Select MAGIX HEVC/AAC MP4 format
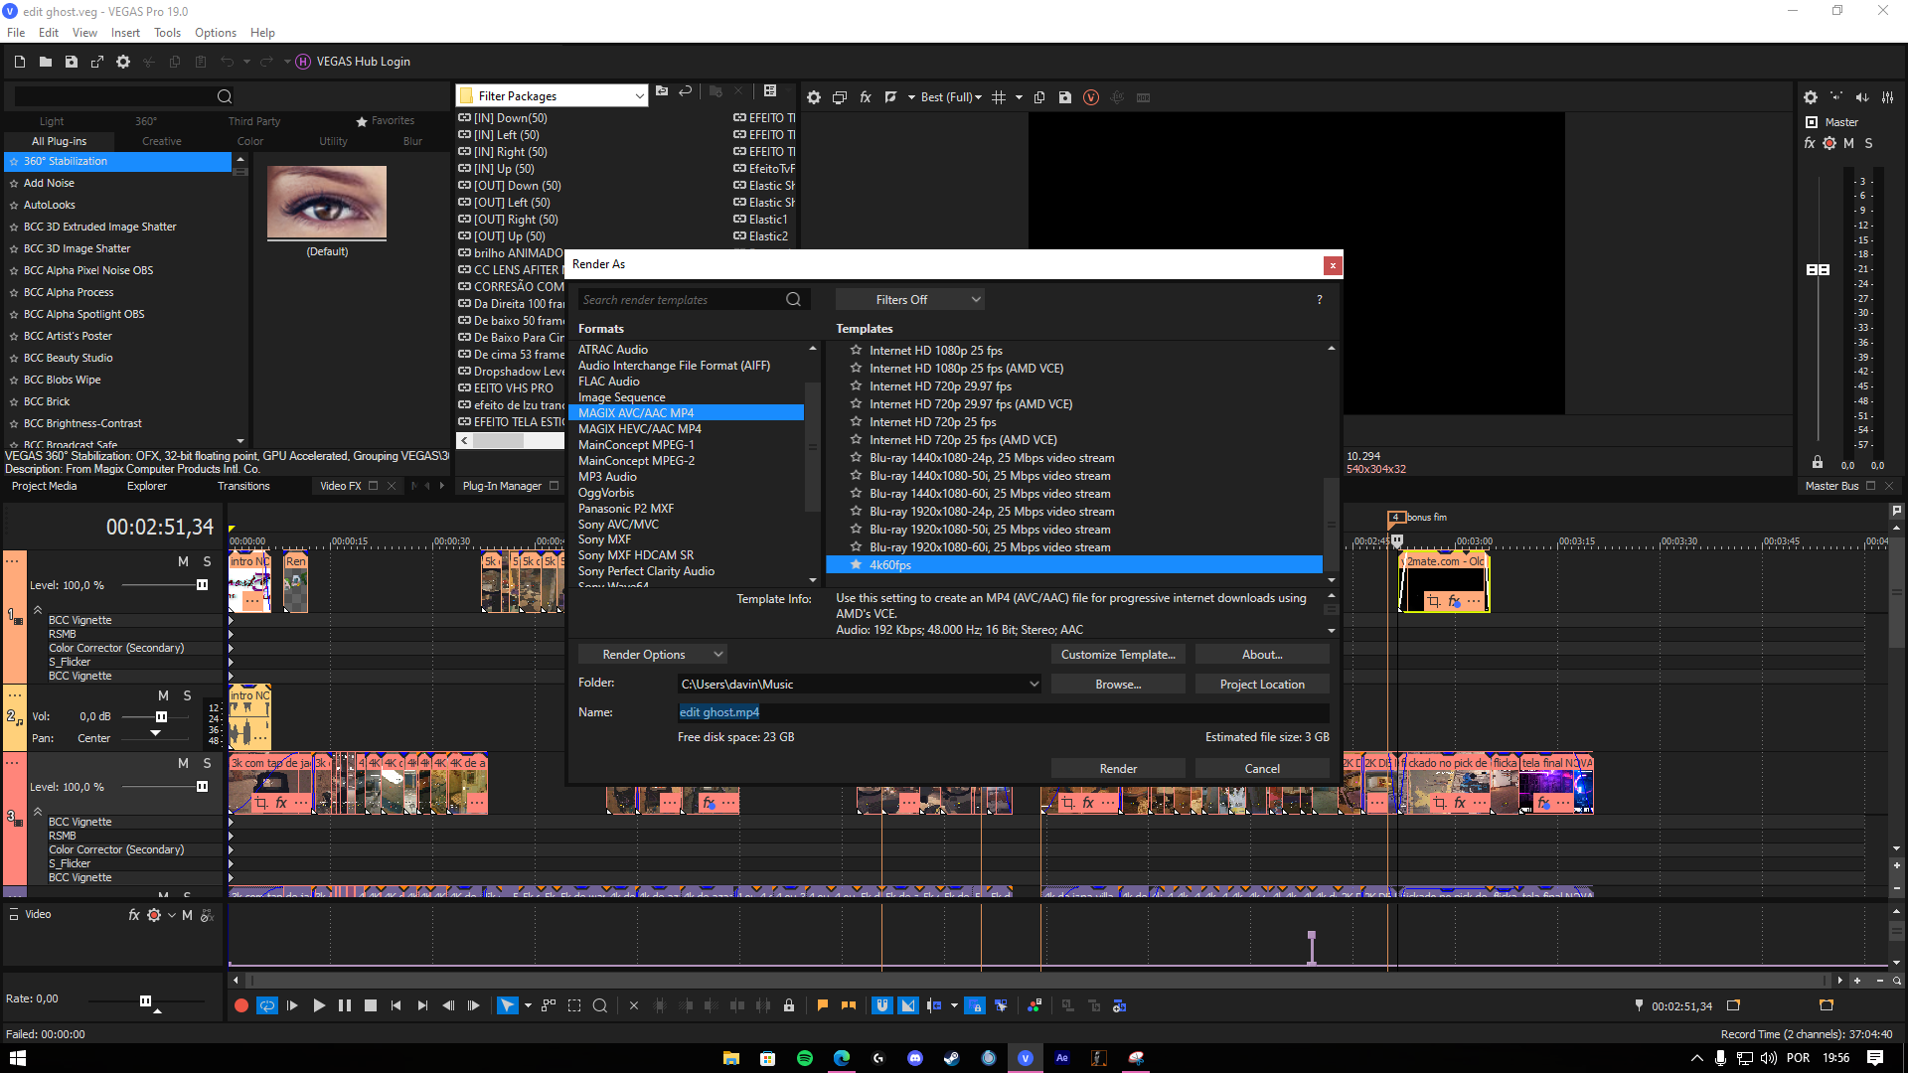Viewport: 1908px width, 1073px height. [640, 428]
